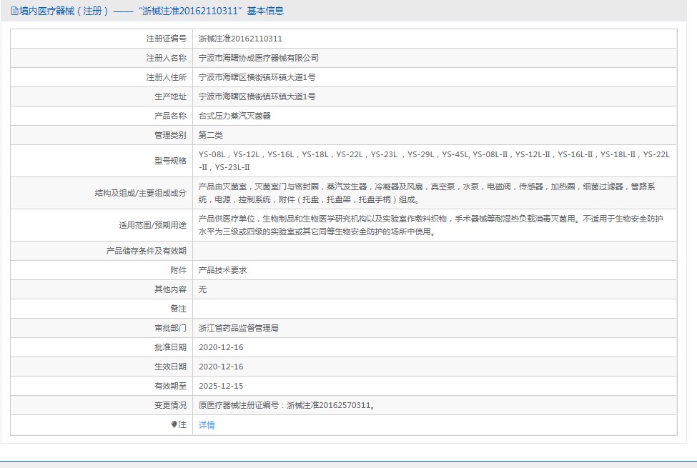Click the bulb icon beside 注 label
Viewport: 697px width, 468px height.
(x=174, y=424)
